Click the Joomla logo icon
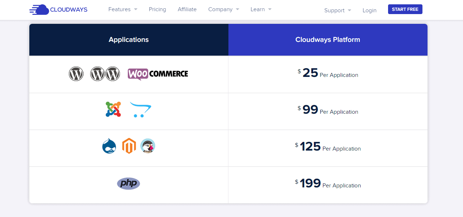This screenshot has width=463, height=217. (113, 109)
